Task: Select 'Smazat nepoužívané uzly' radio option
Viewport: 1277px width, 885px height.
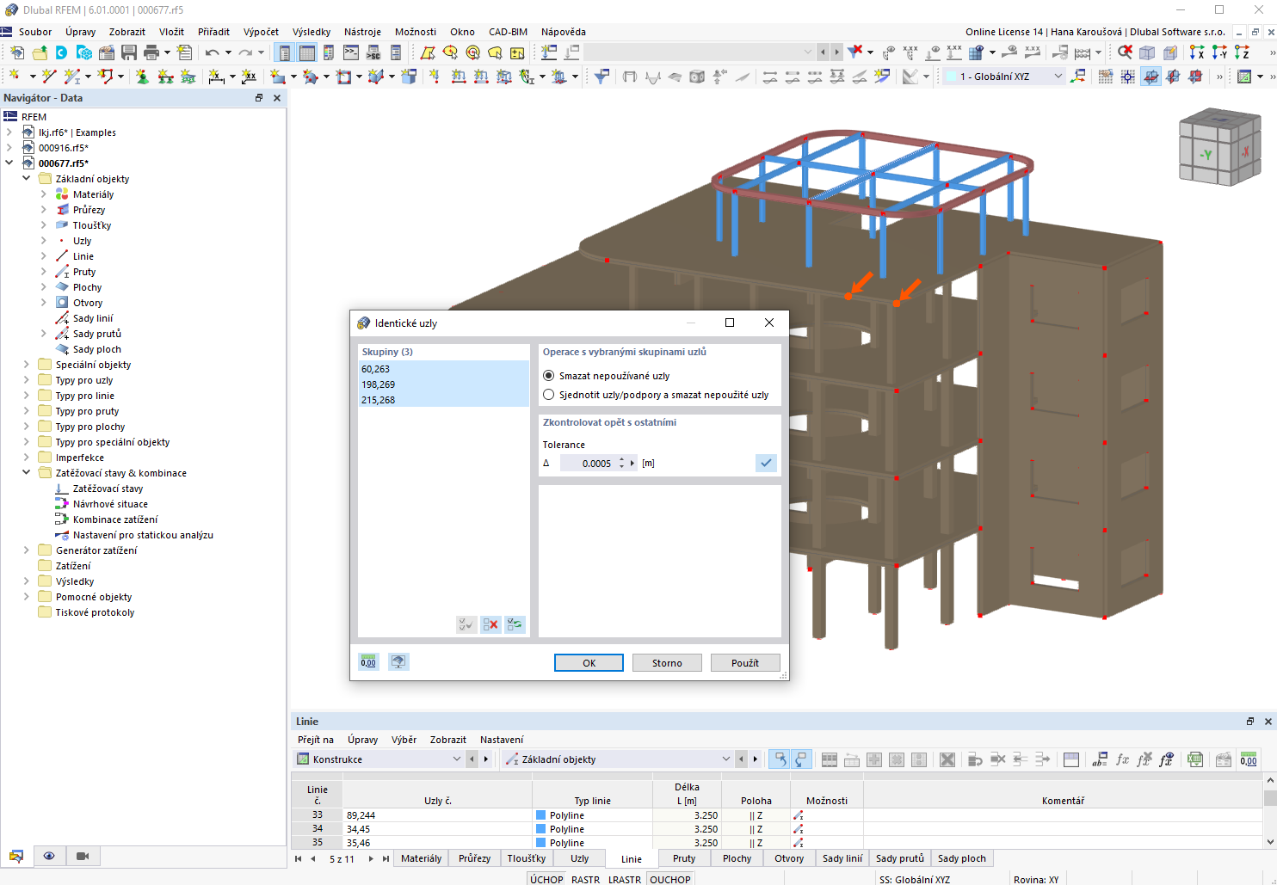Action: (548, 376)
